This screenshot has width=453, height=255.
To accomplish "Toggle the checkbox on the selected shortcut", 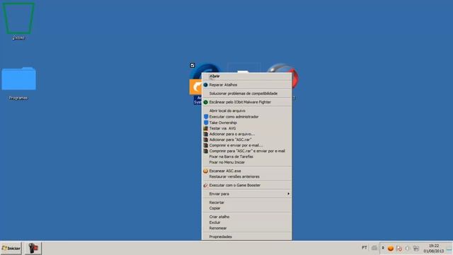I will [193, 65].
